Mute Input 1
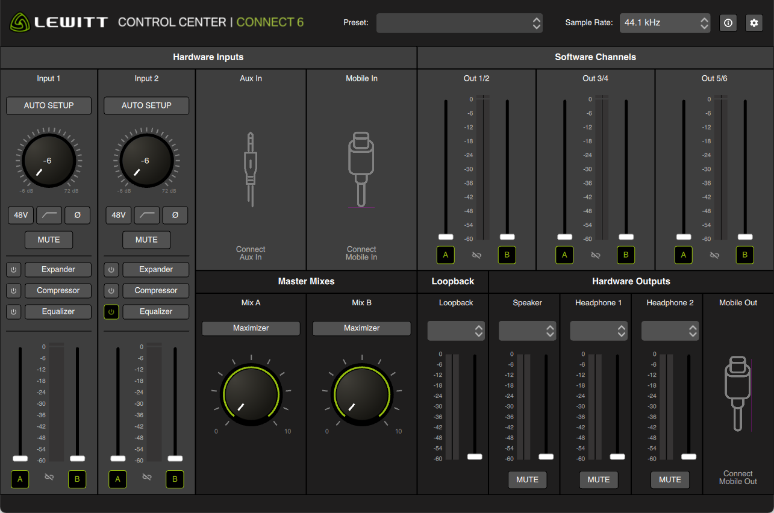774x513 pixels. 49,240
